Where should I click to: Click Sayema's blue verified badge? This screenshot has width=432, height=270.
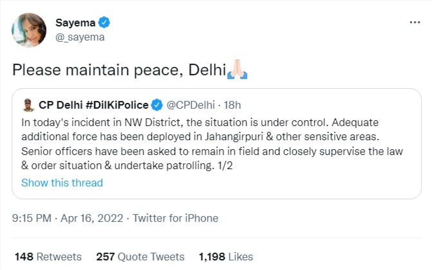(x=104, y=23)
